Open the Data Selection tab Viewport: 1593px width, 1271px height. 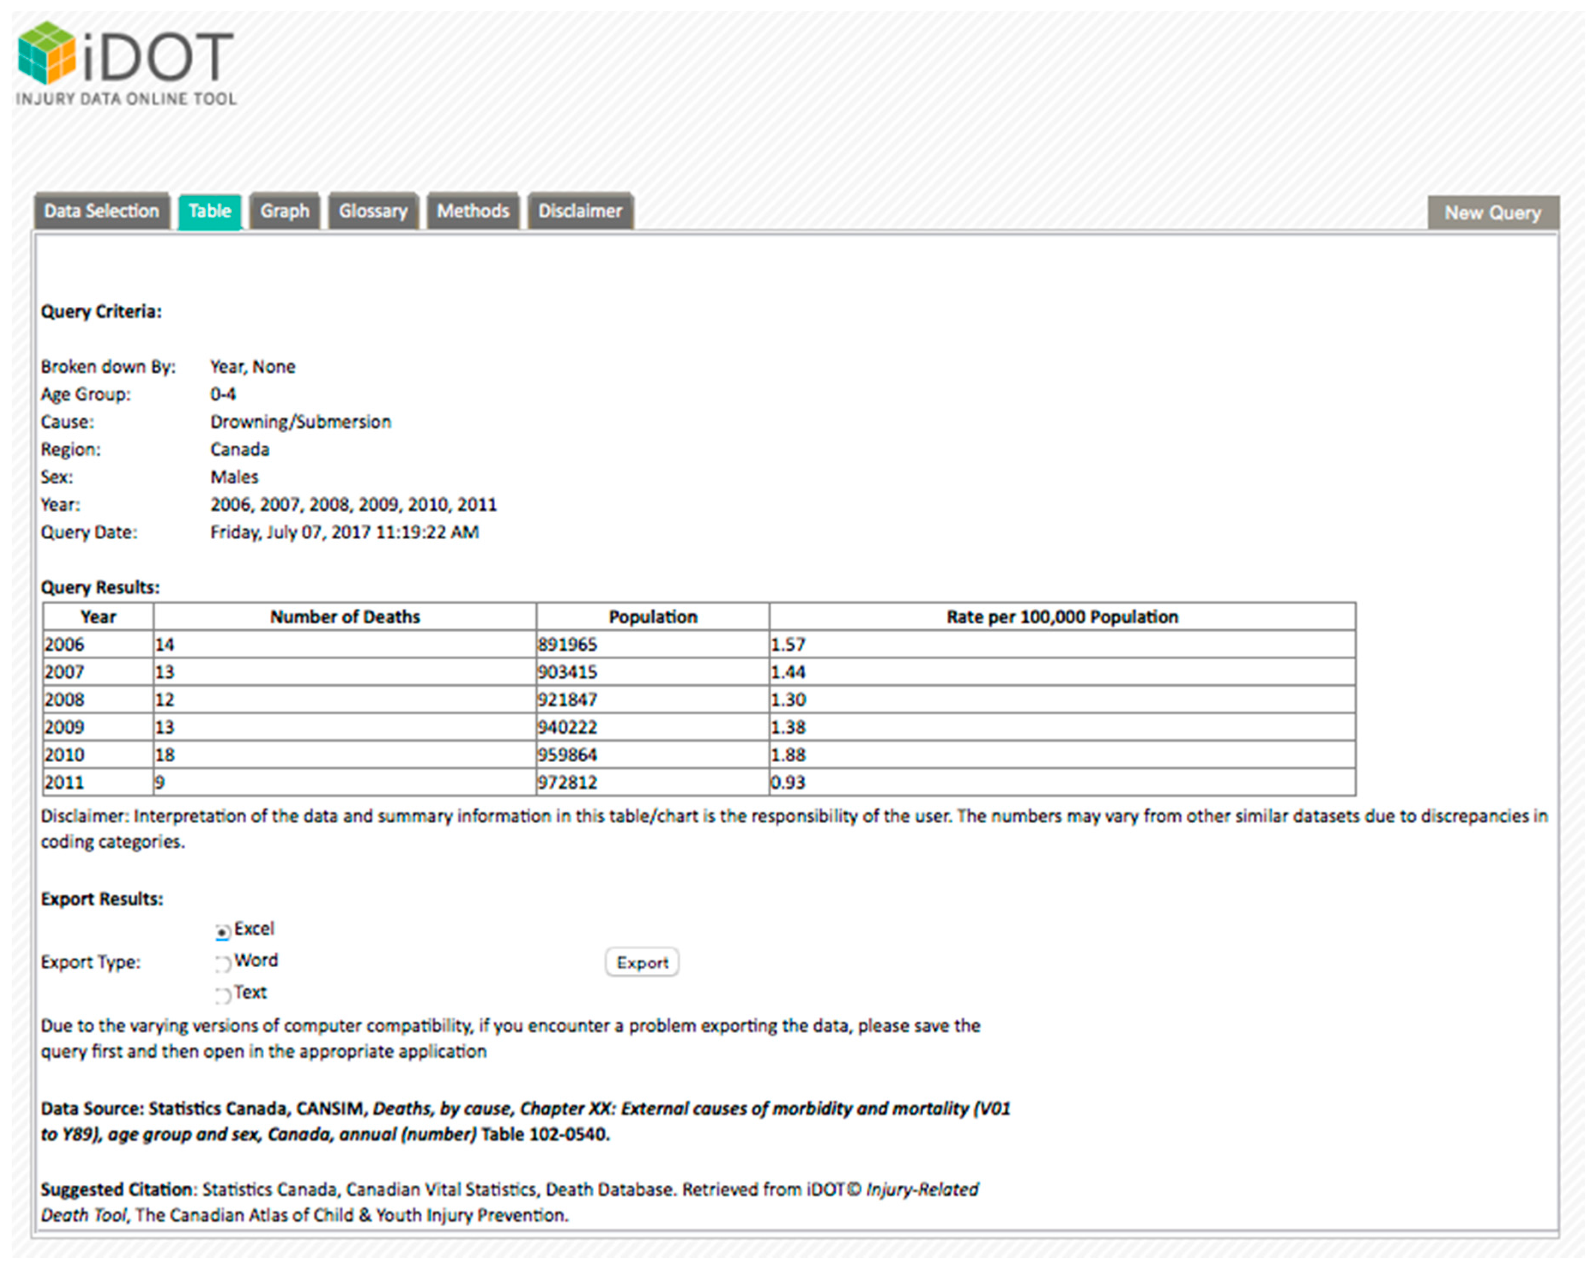point(101,211)
